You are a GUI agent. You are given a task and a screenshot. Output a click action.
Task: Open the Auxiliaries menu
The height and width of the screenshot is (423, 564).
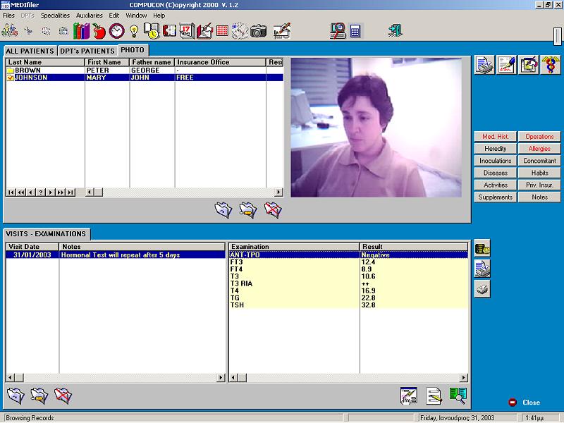click(x=90, y=16)
